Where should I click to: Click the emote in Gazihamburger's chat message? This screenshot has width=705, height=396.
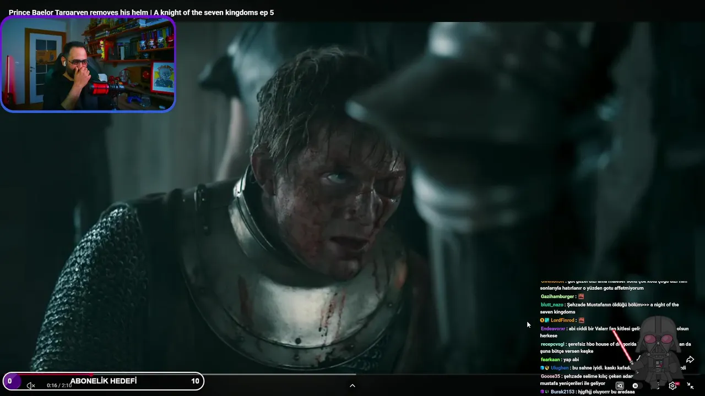[581, 296]
